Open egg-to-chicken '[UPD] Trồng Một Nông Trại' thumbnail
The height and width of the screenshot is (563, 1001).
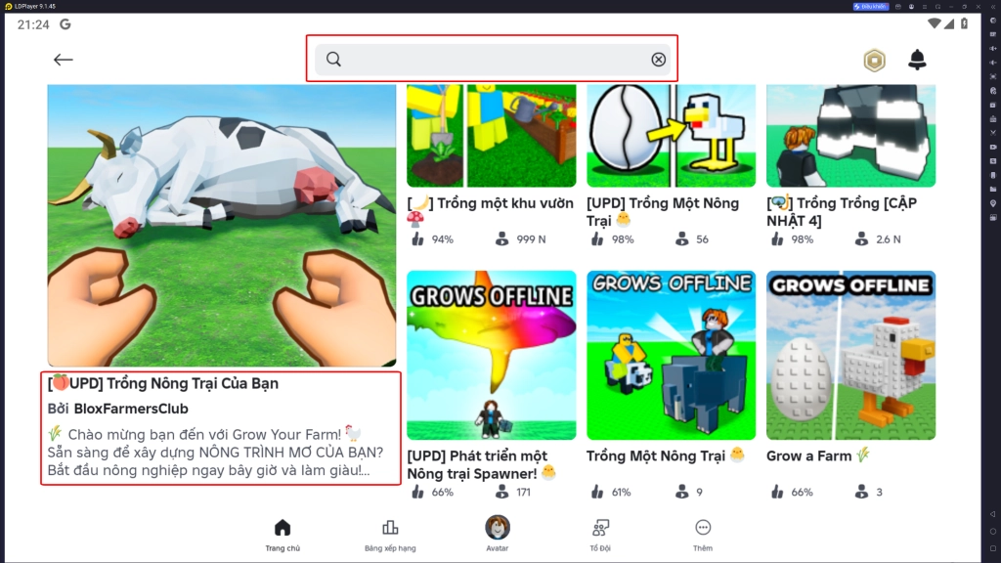coord(671,135)
